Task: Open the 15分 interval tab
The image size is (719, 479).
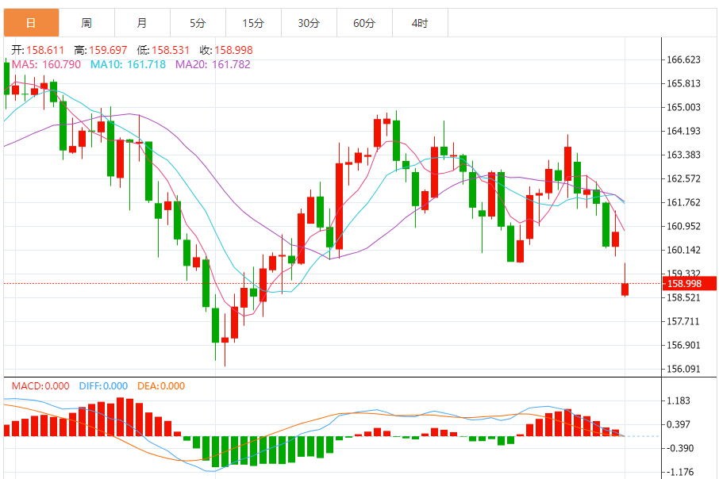Action: (253, 22)
